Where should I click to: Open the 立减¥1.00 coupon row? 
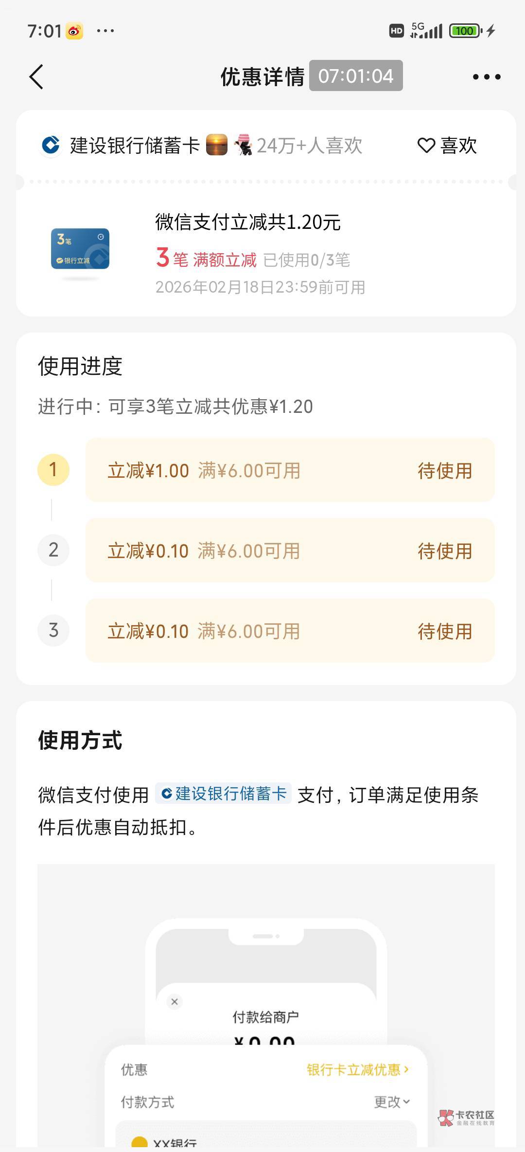pyautogui.click(x=290, y=470)
